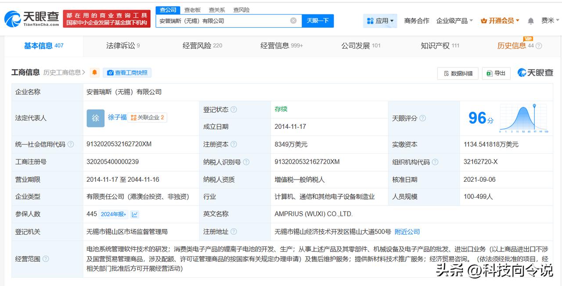This screenshot has width=562, height=286.
Task: Click the 导出 export button
Action: coord(496,73)
